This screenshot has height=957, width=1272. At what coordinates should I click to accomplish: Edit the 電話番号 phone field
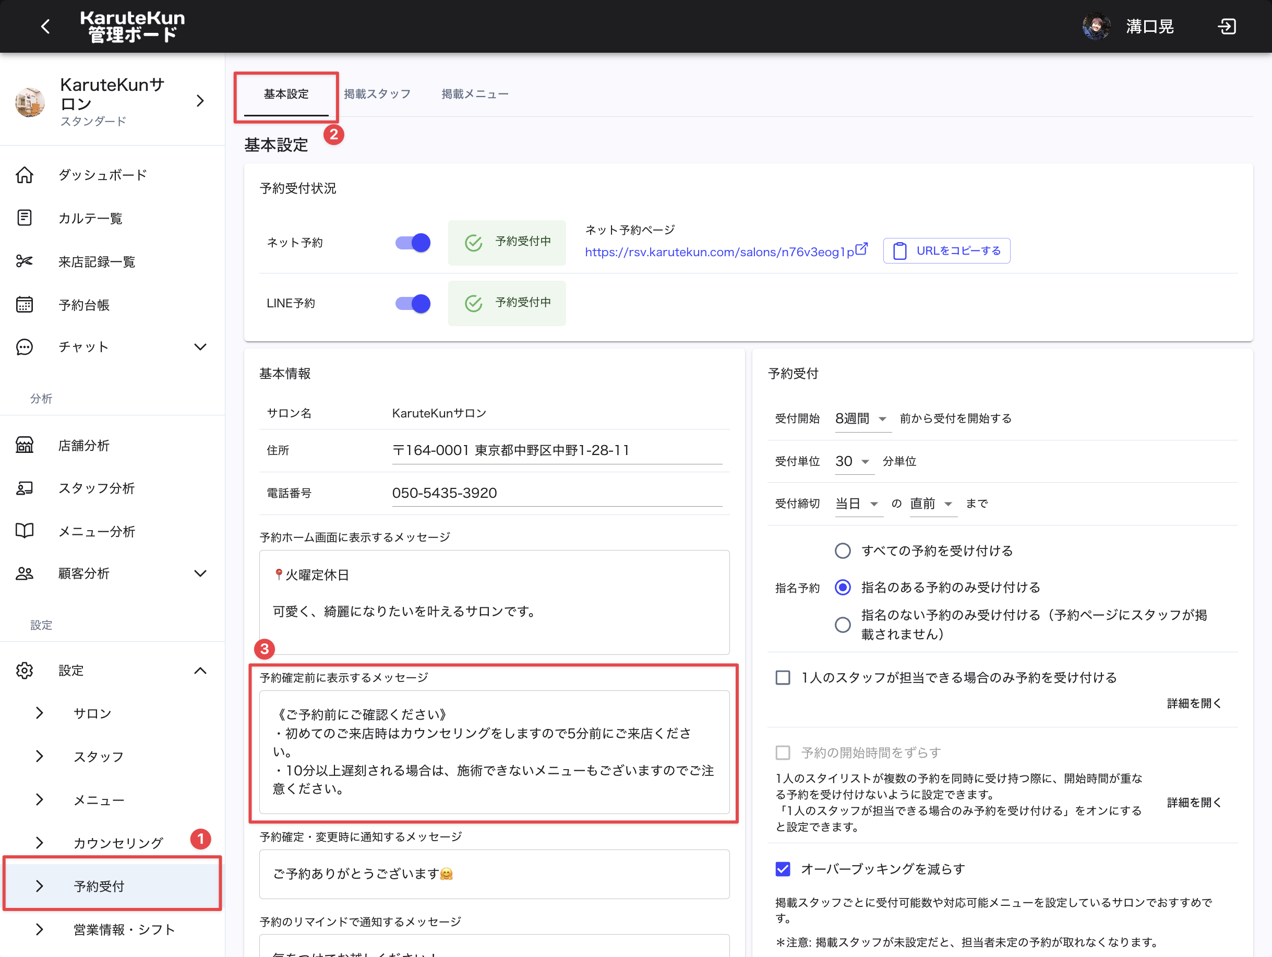tap(557, 493)
